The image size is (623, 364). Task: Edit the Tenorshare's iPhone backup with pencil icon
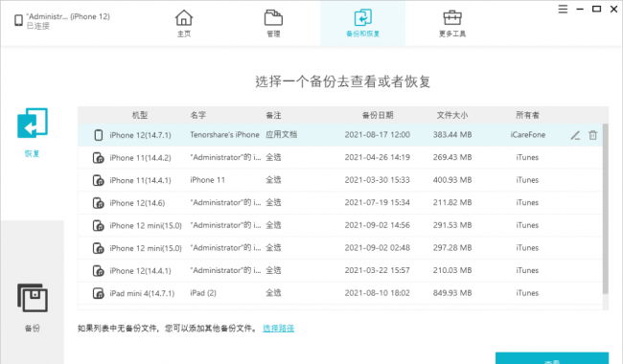click(575, 135)
